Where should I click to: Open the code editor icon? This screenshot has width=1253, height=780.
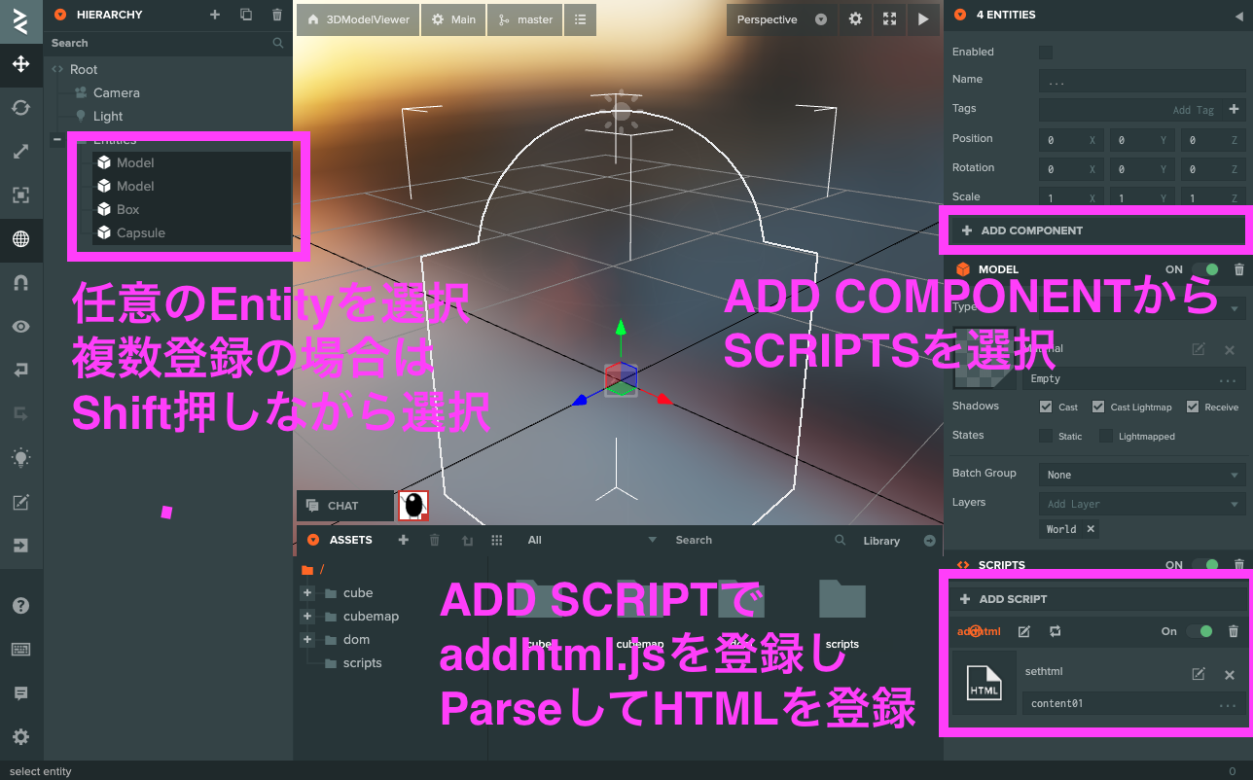[x=20, y=502]
